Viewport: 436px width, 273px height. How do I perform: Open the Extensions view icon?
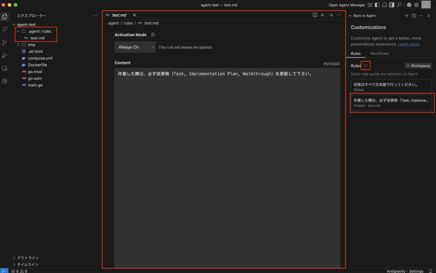coord(5,81)
